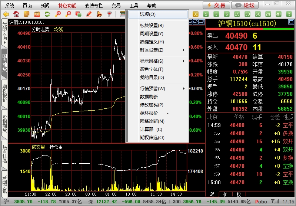Click the yellow back arrow icon
Image resolution: width=296 pixels, height=206 pixels.
(x=6, y=14)
